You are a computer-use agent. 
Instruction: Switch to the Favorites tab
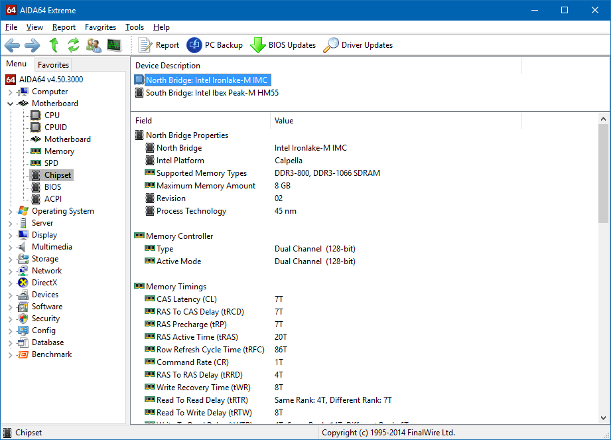[x=53, y=64]
